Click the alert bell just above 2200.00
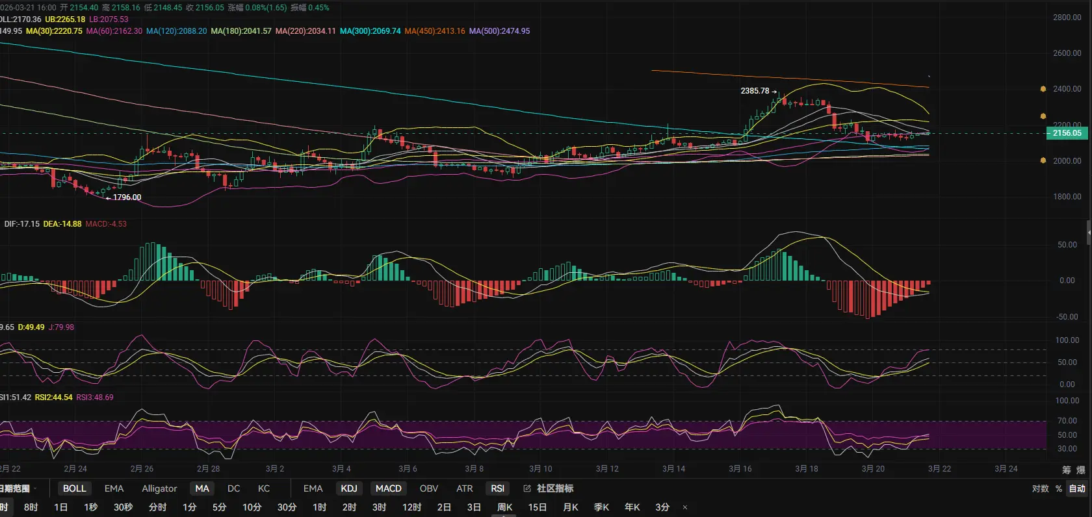The width and height of the screenshot is (1092, 517). [x=1043, y=116]
